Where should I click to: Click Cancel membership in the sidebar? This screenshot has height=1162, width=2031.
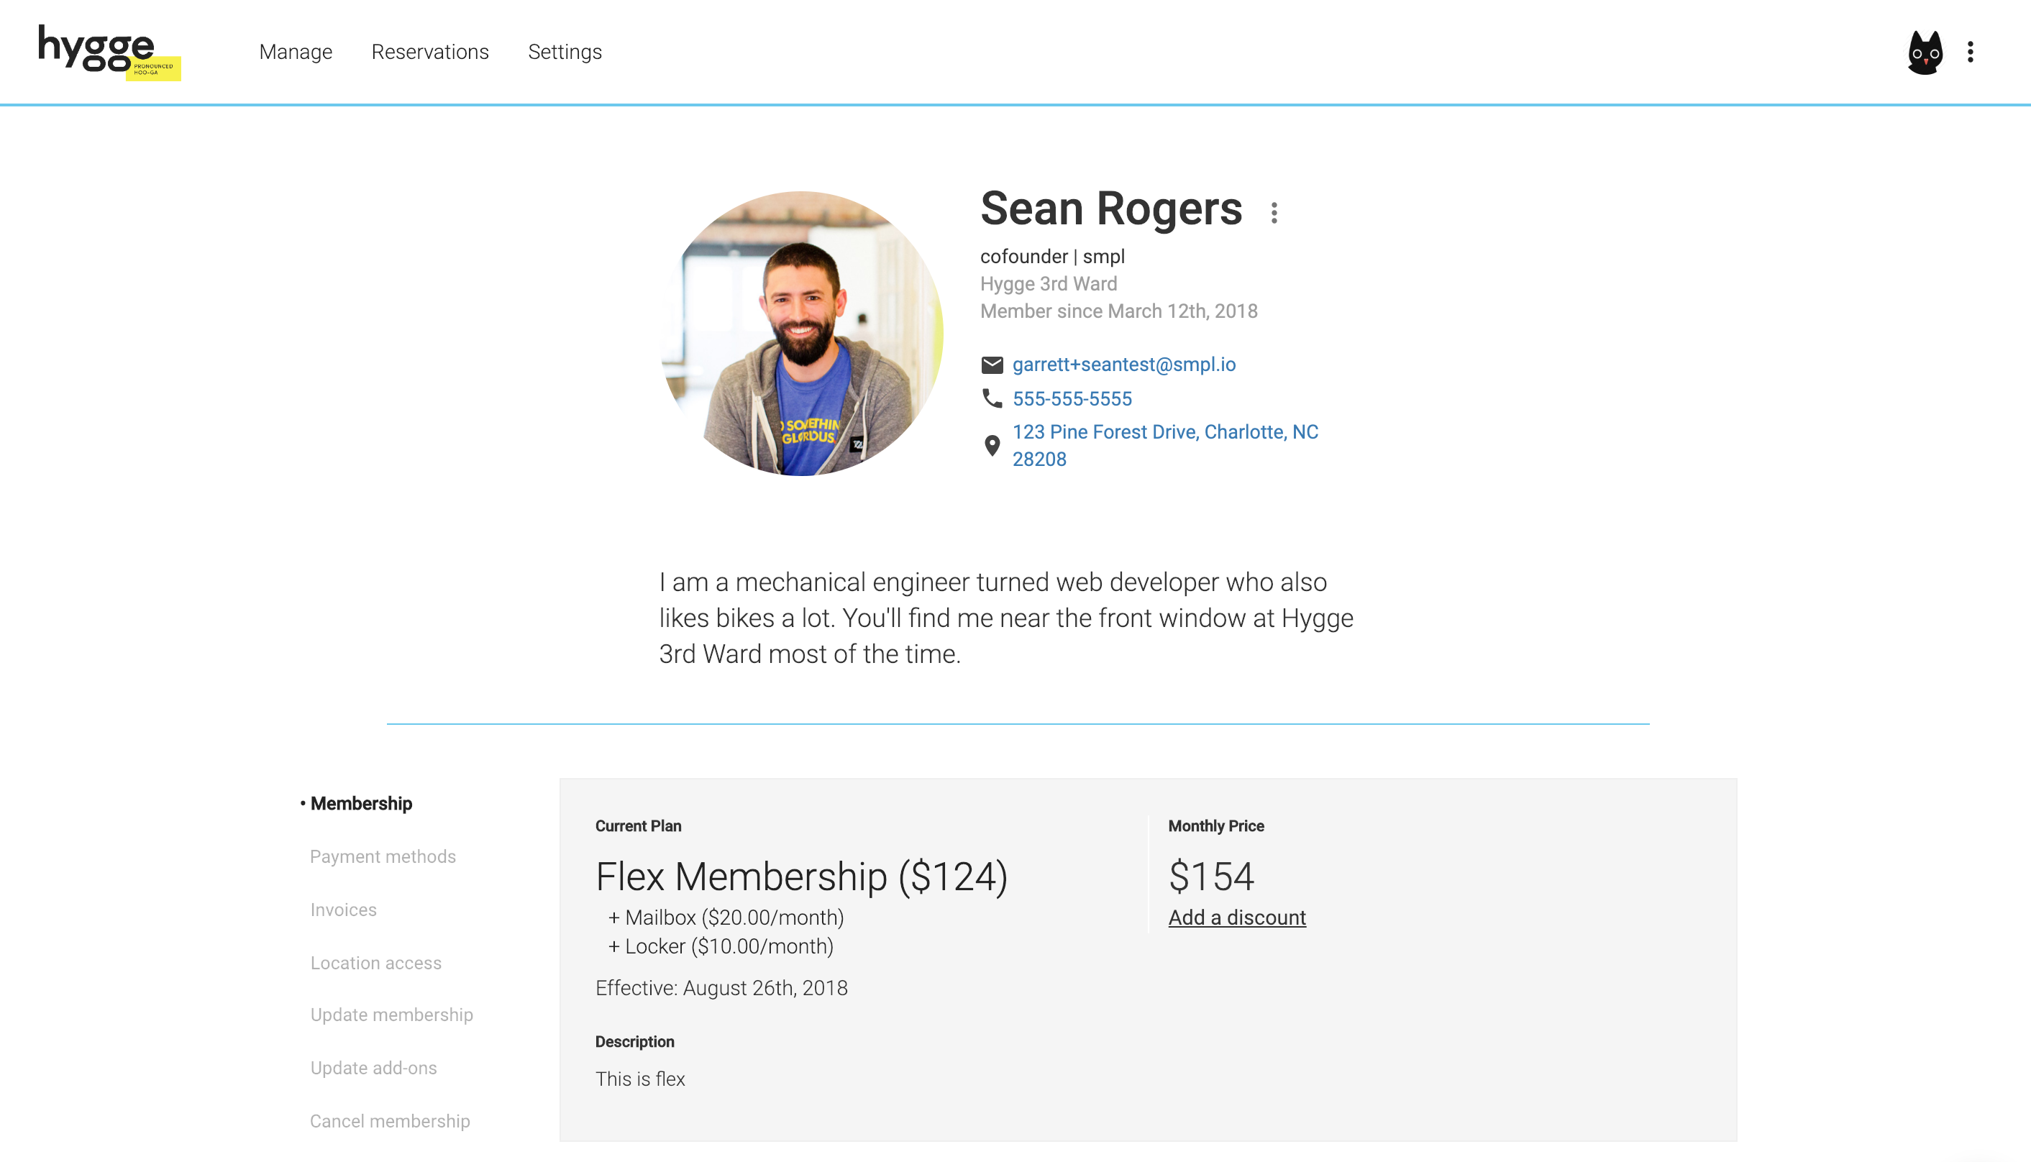click(x=389, y=1121)
